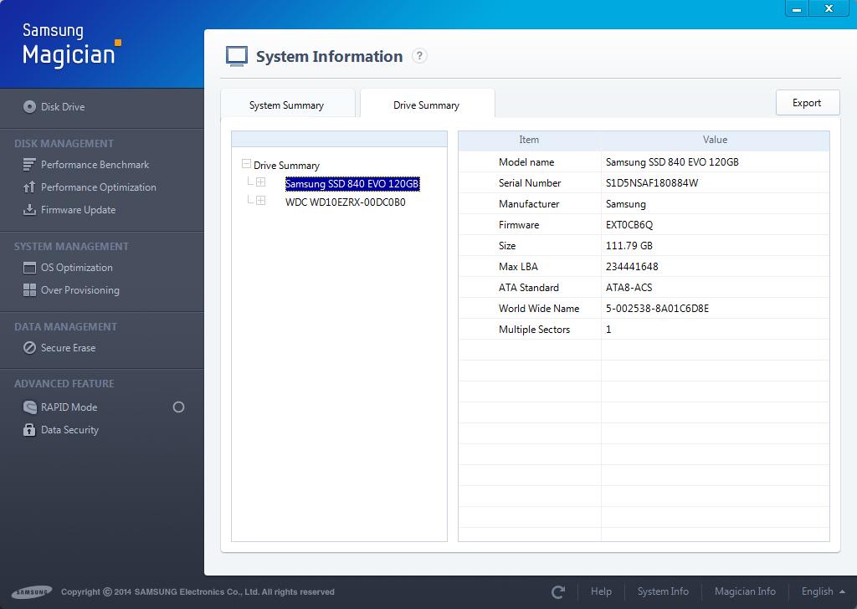This screenshot has height=609, width=857.
Task: Click the Performance Benchmark bars icon
Action: pos(29,165)
